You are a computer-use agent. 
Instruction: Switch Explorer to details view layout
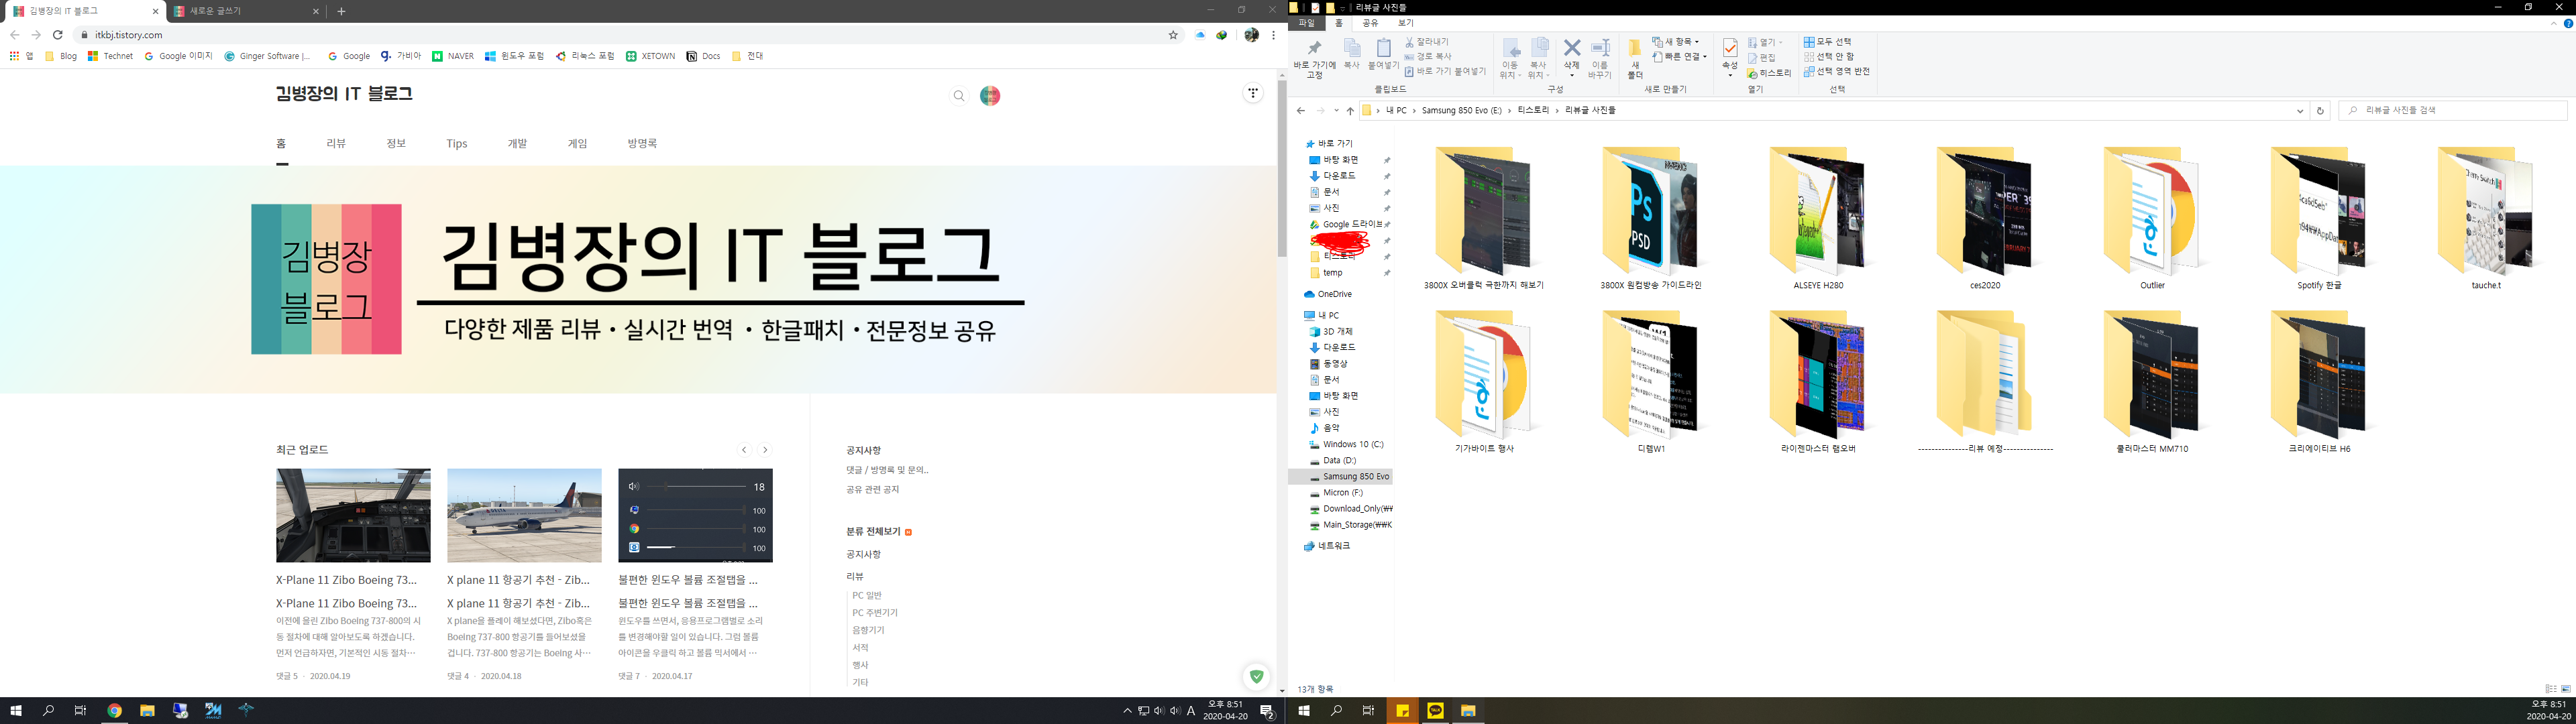pos(2550,689)
